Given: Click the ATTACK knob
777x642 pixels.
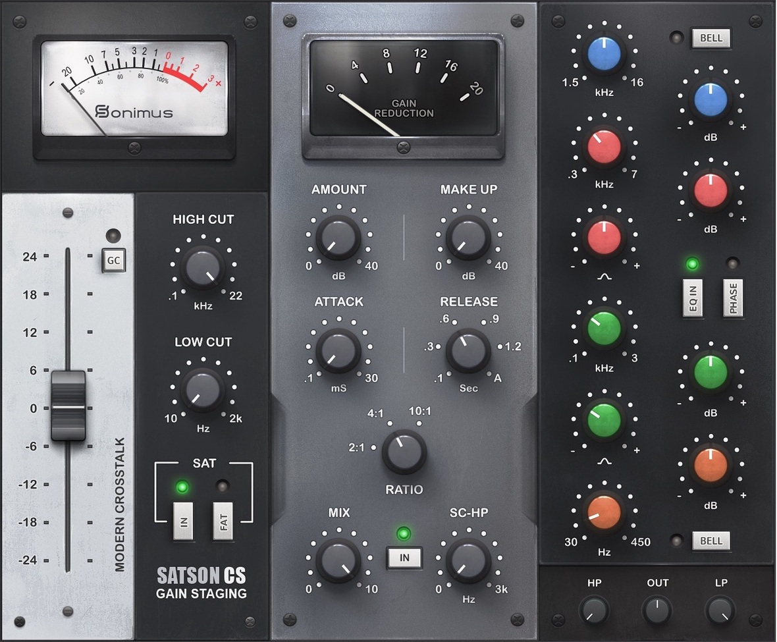Looking at the screenshot, I should click(x=338, y=350).
